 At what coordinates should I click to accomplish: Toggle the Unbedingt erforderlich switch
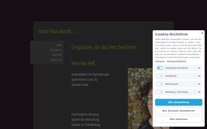coord(160,68)
